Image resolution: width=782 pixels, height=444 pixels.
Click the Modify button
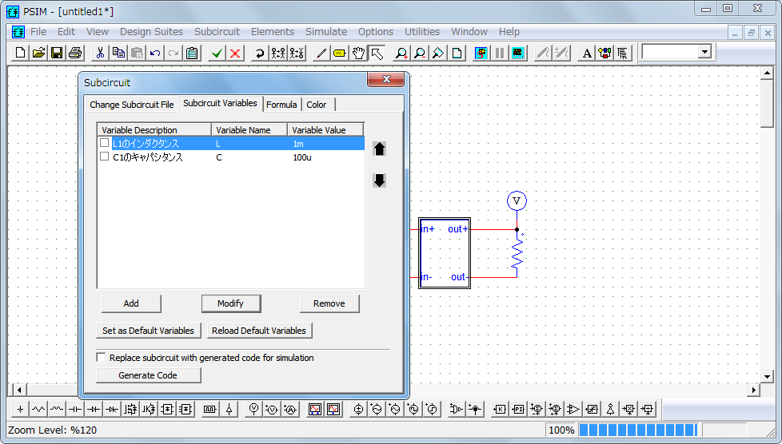click(x=230, y=303)
